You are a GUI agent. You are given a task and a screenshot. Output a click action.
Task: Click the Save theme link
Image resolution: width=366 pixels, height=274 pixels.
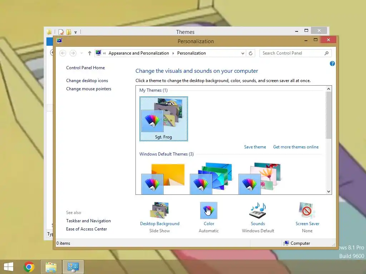point(255,147)
